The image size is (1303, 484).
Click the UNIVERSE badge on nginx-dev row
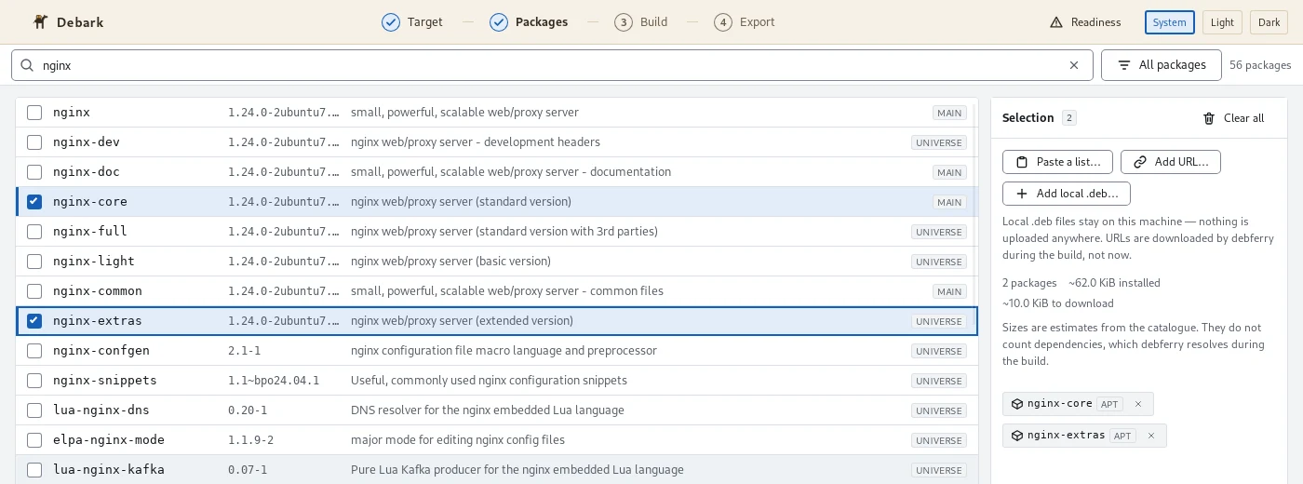point(939,142)
